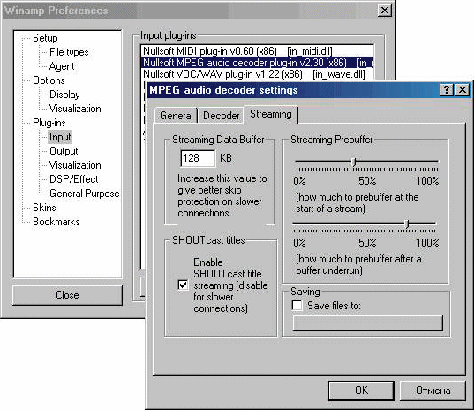Select Options in the preferences tree
This screenshot has height=410, width=474.
pyautogui.click(x=49, y=80)
